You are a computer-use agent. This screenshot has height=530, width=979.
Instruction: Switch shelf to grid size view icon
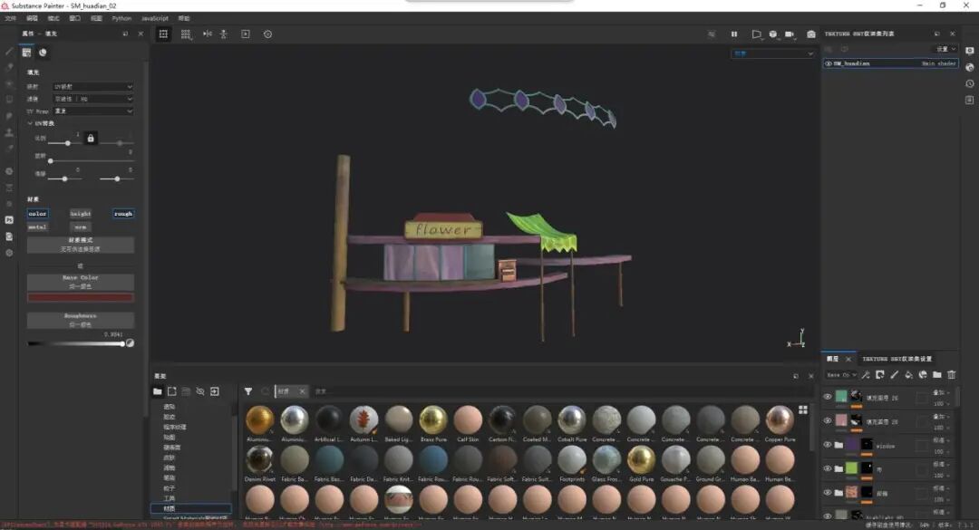[803, 410]
